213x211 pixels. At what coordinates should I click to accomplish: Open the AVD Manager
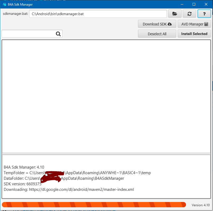pyautogui.click(x=194, y=24)
